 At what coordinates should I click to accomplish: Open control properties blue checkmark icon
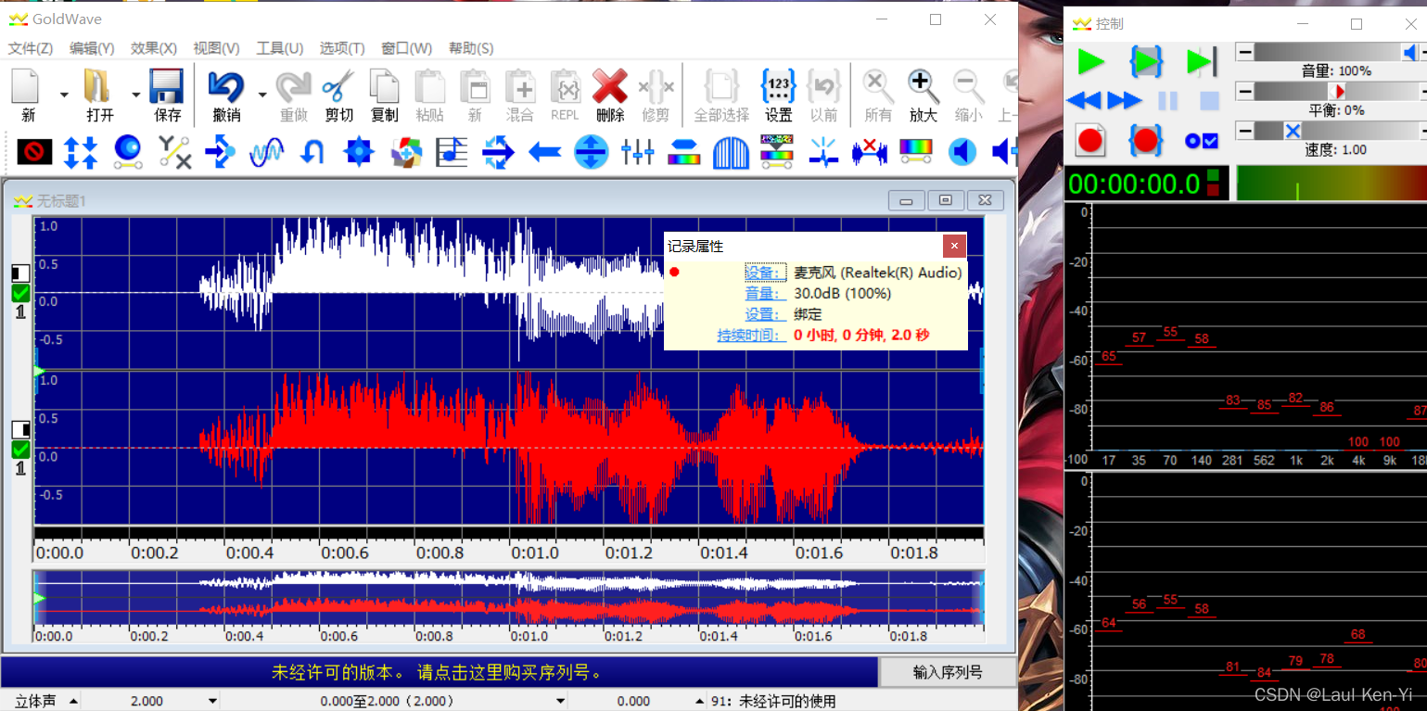[x=1202, y=141]
